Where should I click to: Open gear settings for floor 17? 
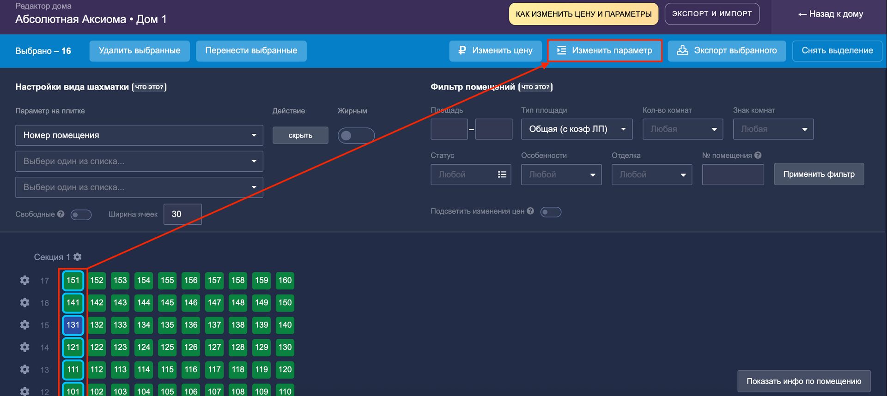pos(25,280)
